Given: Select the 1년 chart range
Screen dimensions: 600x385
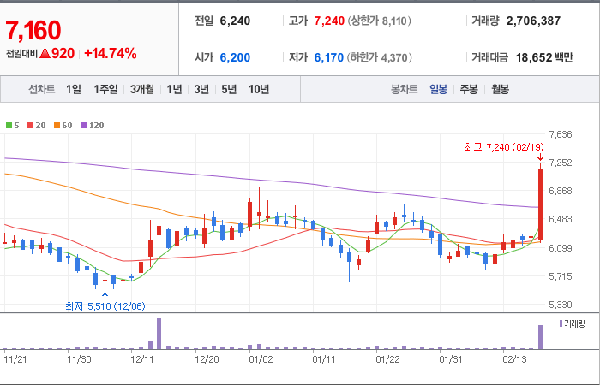Looking at the screenshot, I should [x=174, y=89].
